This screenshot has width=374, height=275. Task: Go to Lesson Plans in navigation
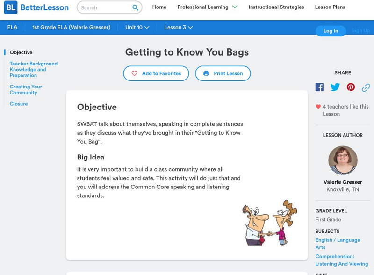pos(330,7)
